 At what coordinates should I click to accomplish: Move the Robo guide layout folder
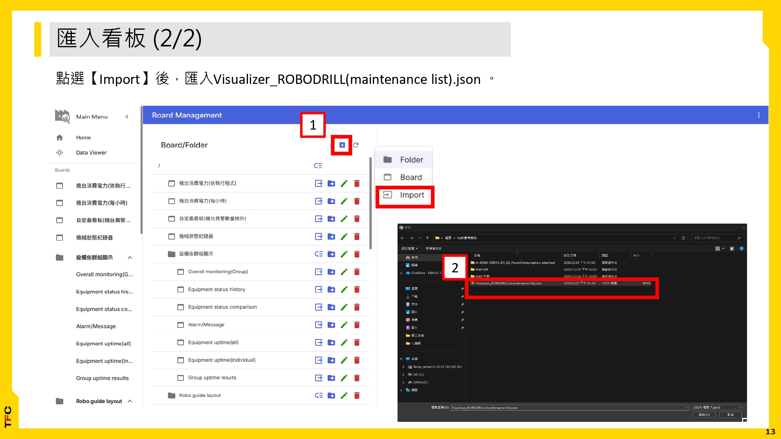(x=331, y=395)
